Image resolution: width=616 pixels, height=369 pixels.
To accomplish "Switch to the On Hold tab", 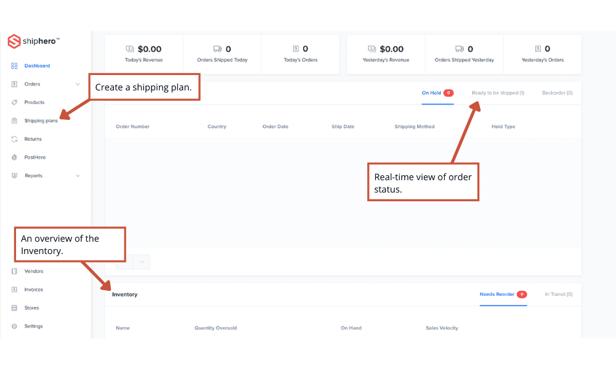I will pyautogui.click(x=431, y=93).
